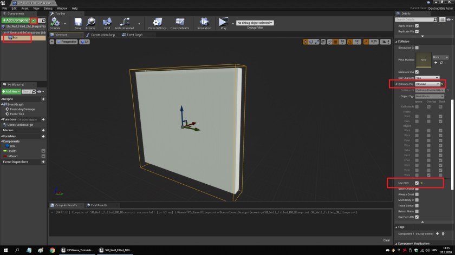Image resolution: width=455 pixels, height=255 pixels.
Task: Start Simulation from the toolbar
Action: tap(204, 22)
